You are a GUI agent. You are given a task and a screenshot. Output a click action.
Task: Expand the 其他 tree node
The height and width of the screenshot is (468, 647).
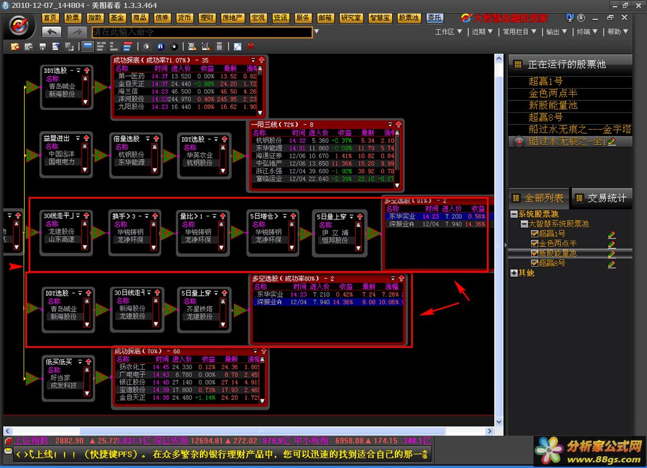pyautogui.click(x=514, y=273)
